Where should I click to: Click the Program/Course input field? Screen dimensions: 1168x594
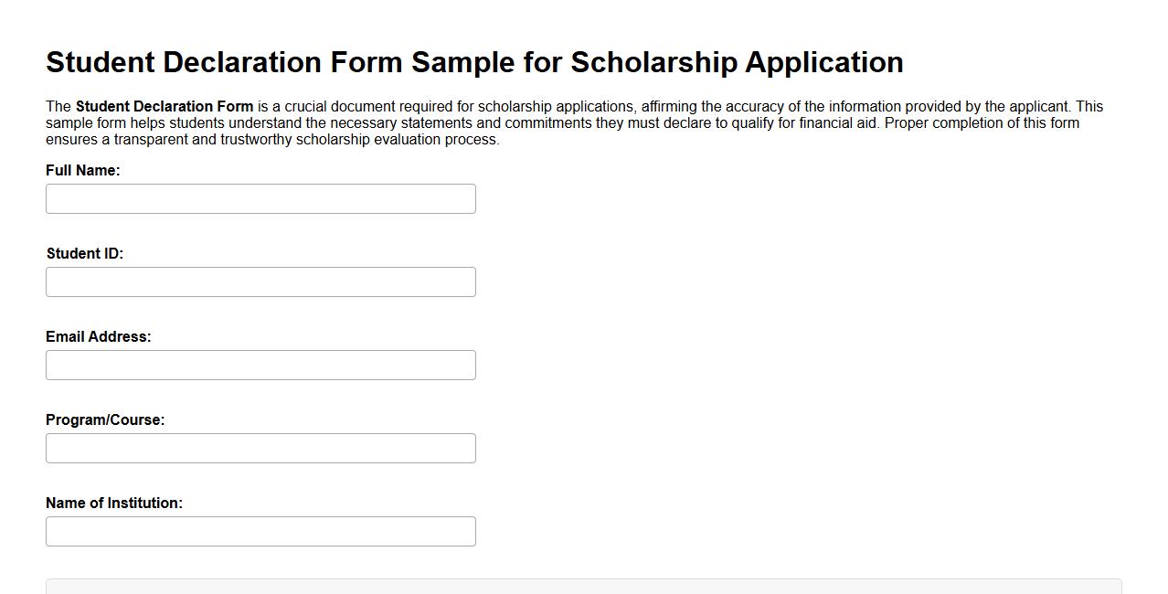[260, 448]
